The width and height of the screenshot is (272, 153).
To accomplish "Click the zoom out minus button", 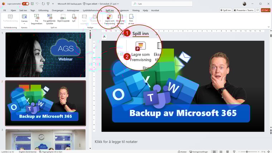I will click(239, 152).
